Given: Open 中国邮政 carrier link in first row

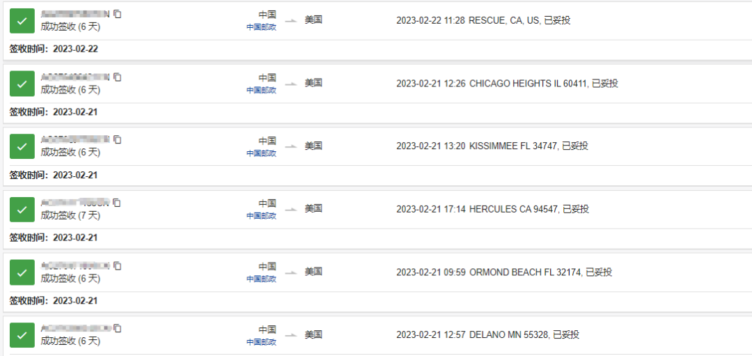Looking at the screenshot, I should tap(261, 27).
